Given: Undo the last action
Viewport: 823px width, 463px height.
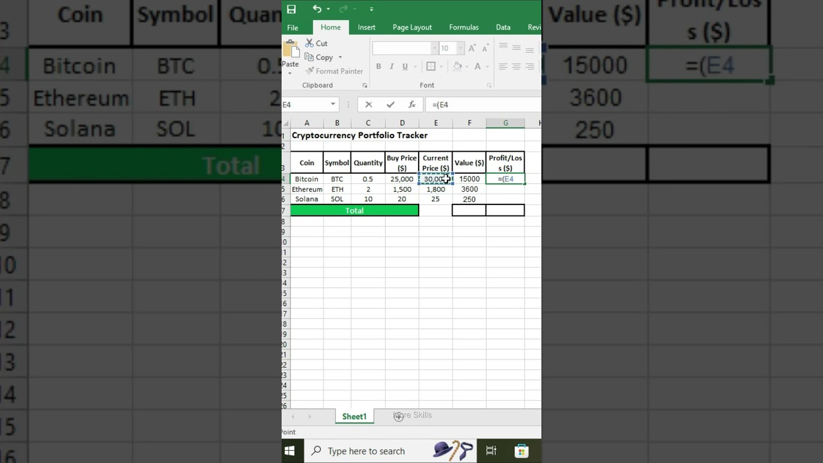Looking at the screenshot, I should (x=317, y=9).
